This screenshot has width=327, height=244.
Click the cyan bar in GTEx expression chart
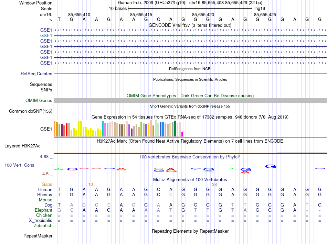click(103, 129)
